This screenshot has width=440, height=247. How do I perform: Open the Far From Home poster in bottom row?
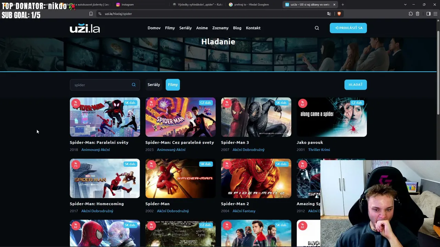point(256,233)
